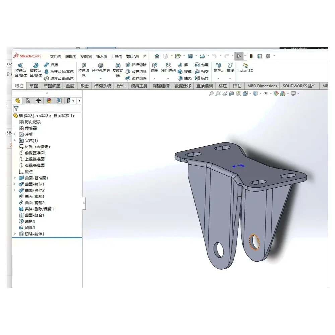Image resolution: width=335 pixels, height=335 pixels.
Task: Expand the 曲面-拉伸1 feature
Action: (x=15, y=184)
